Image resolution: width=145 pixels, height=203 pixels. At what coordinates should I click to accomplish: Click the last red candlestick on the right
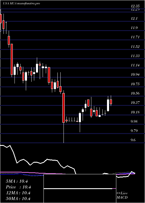[111, 101]
